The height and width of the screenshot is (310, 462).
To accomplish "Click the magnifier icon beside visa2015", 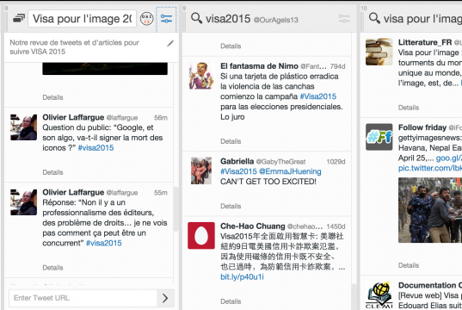I will click(196, 18).
